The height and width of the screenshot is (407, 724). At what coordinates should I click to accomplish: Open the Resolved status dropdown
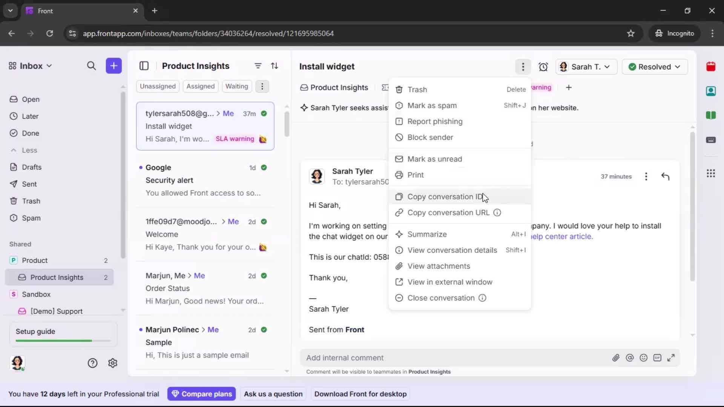click(655, 67)
